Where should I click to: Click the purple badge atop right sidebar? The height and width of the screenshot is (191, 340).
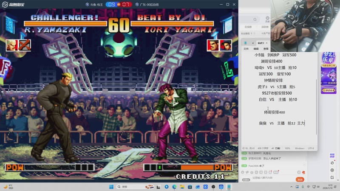[332, 155]
